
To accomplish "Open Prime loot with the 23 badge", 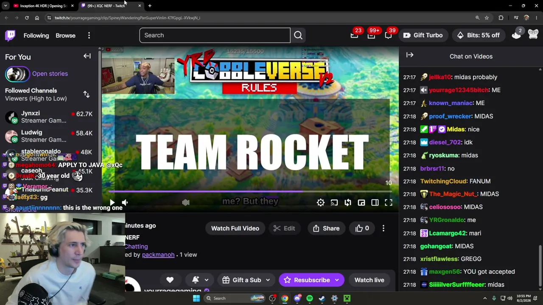I will point(354,35).
